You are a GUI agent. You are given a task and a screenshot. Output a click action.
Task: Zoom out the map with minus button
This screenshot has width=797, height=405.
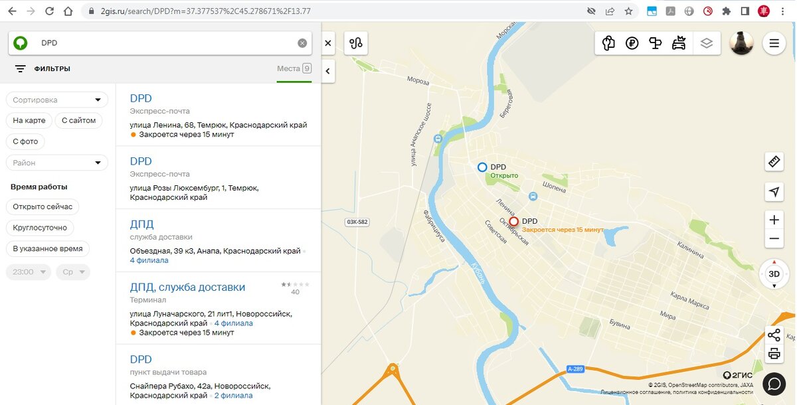tap(774, 239)
